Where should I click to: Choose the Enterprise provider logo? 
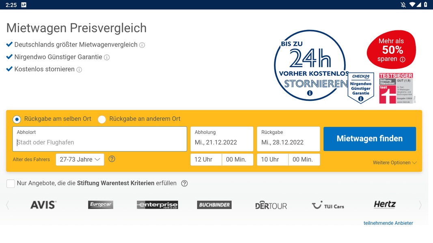(157, 205)
